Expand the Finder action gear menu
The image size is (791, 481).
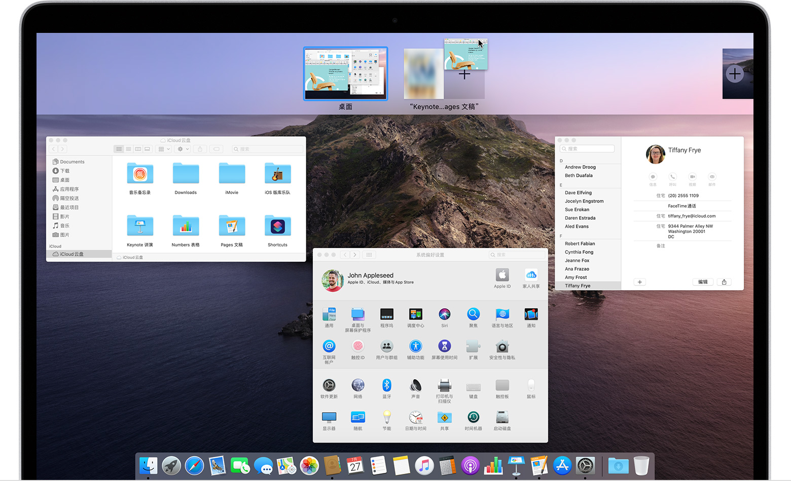click(x=183, y=149)
